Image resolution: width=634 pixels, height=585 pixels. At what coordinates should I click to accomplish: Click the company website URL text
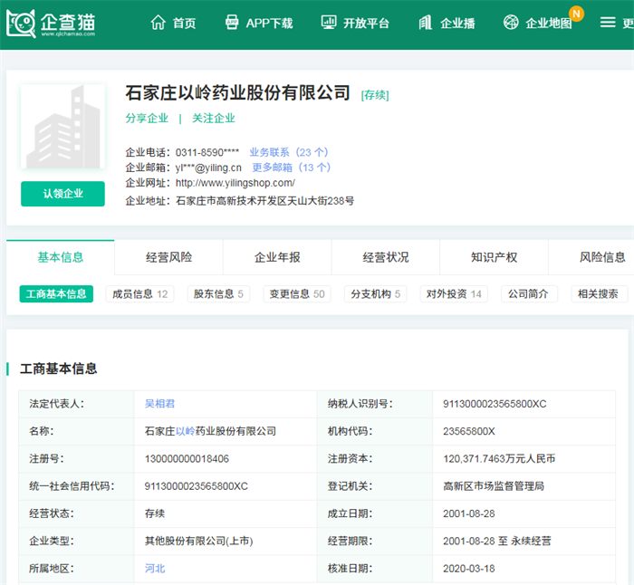[235, 183]
